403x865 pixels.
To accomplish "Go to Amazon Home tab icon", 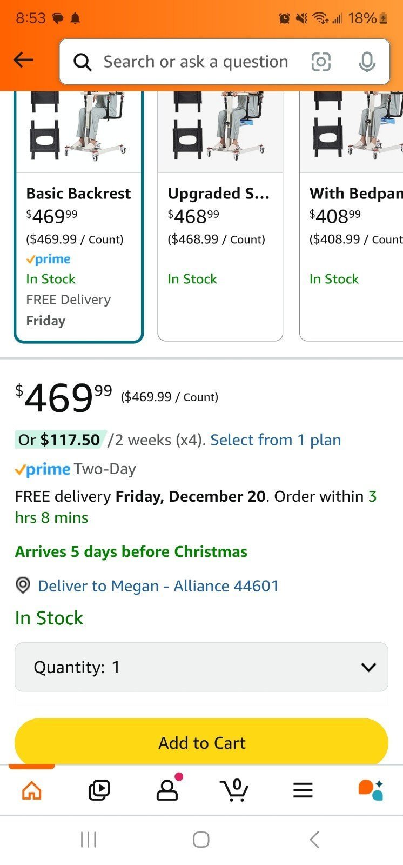I will tap(32, 790).
